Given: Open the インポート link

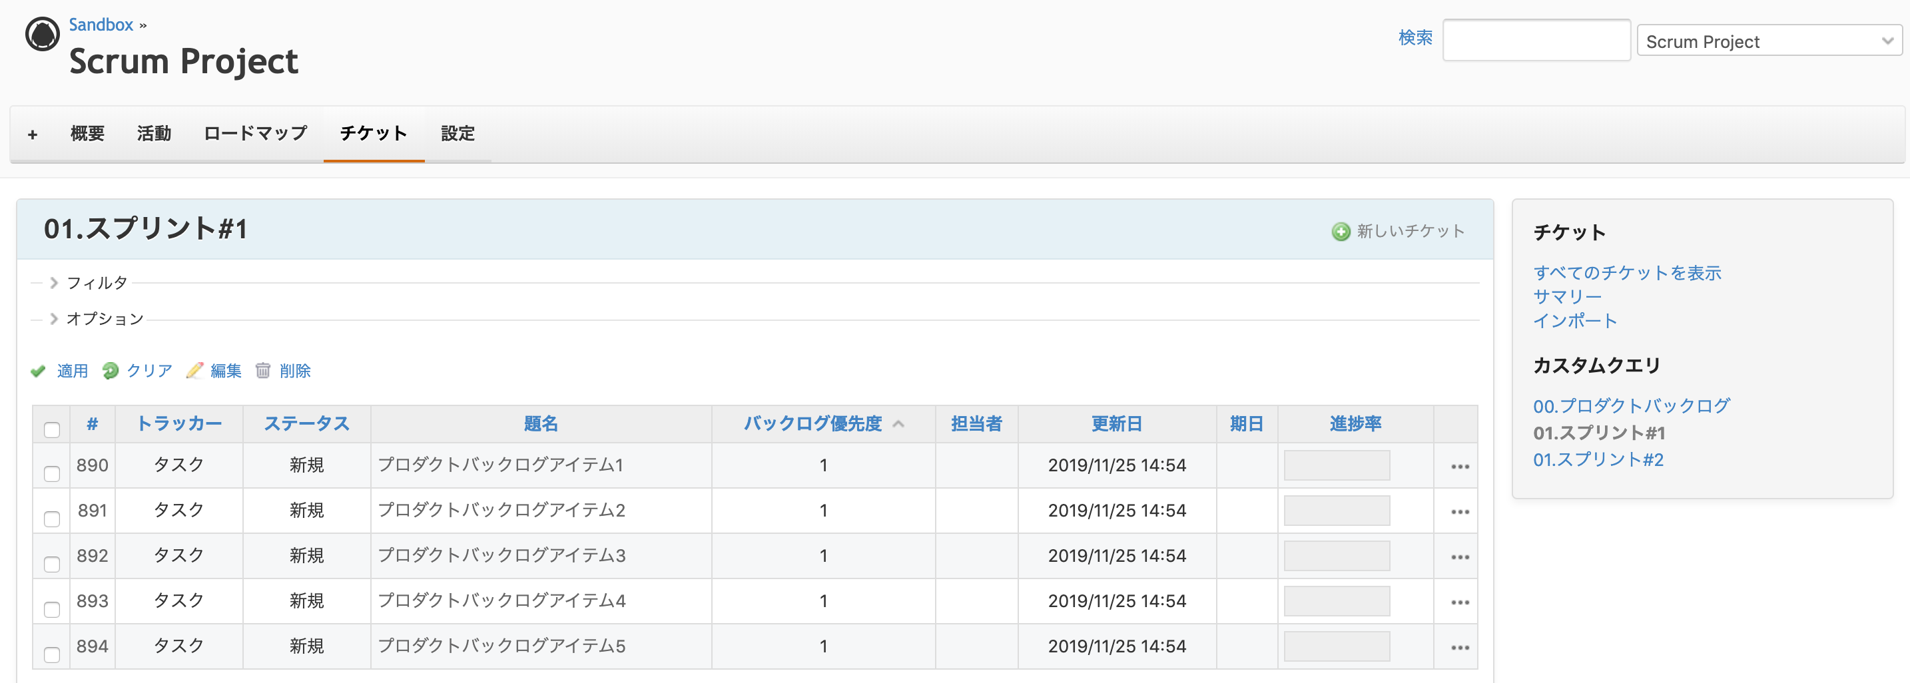Looking at the screenshot, I should [1575, 321].
